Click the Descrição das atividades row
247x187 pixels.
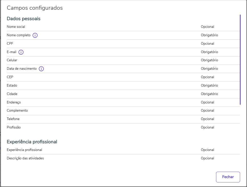coord(25,158)
